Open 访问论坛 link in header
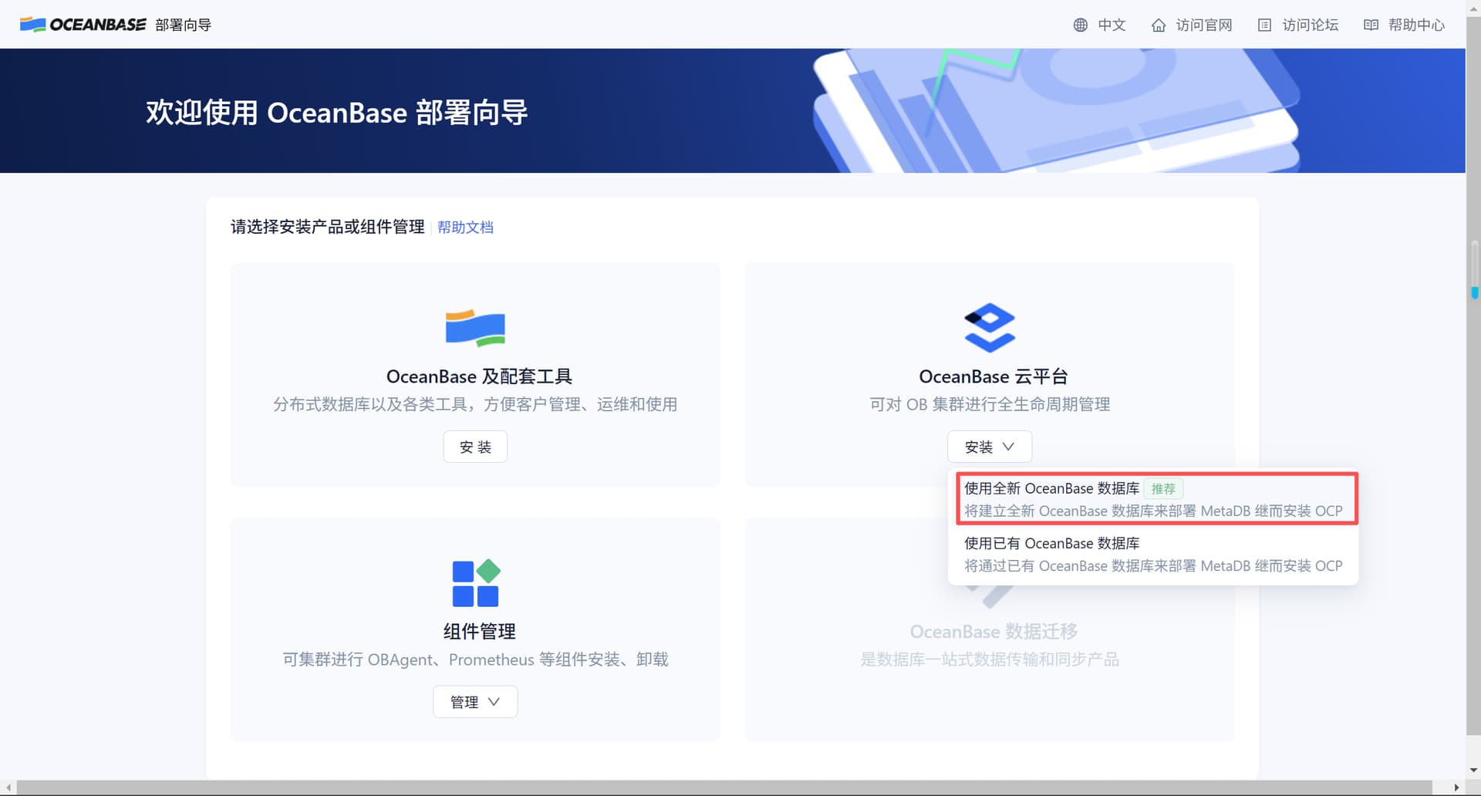Image resolution: width=1481 pixels, height=796 pixels. (x=1310, y=25)
